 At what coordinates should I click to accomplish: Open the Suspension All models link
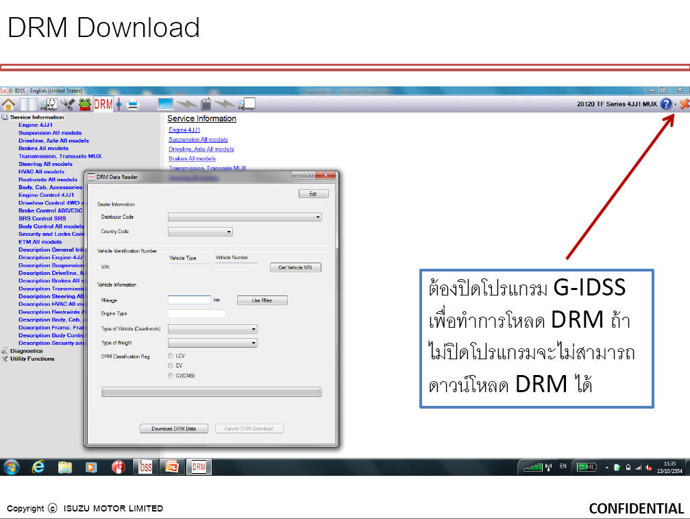(198, 140)
